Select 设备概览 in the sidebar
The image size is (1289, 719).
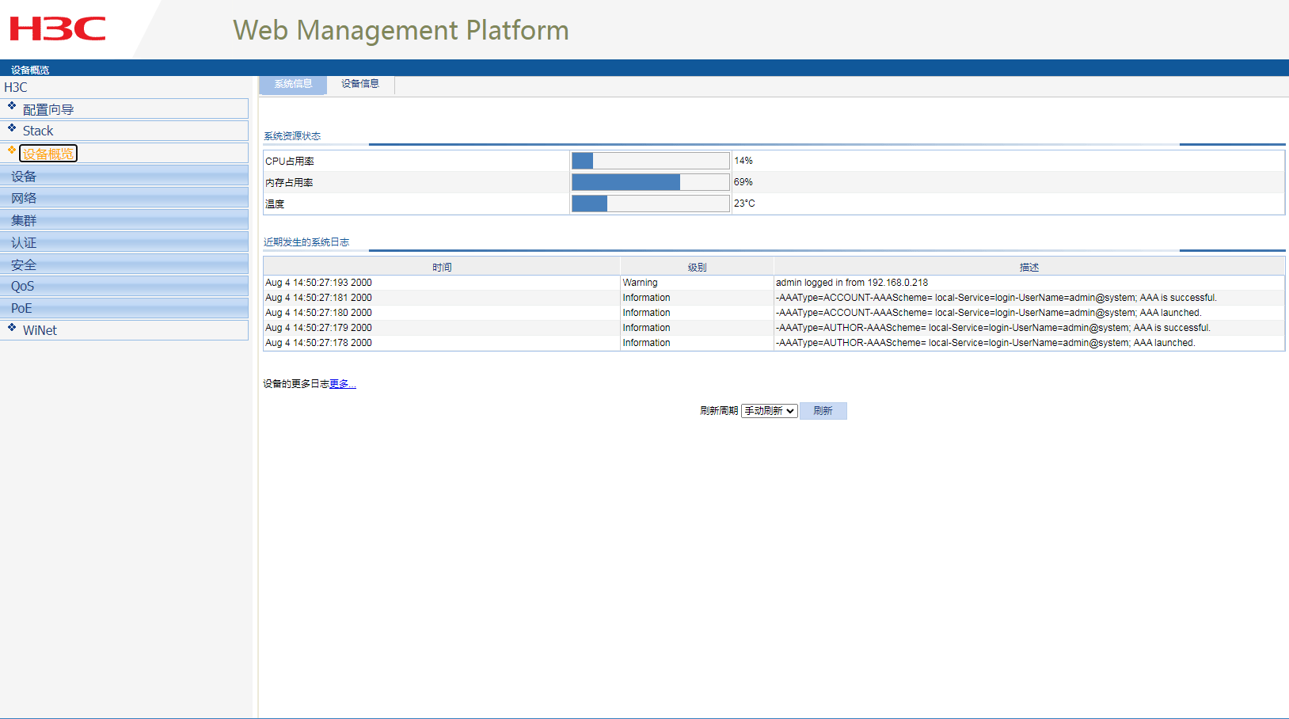tap(48, 154)
